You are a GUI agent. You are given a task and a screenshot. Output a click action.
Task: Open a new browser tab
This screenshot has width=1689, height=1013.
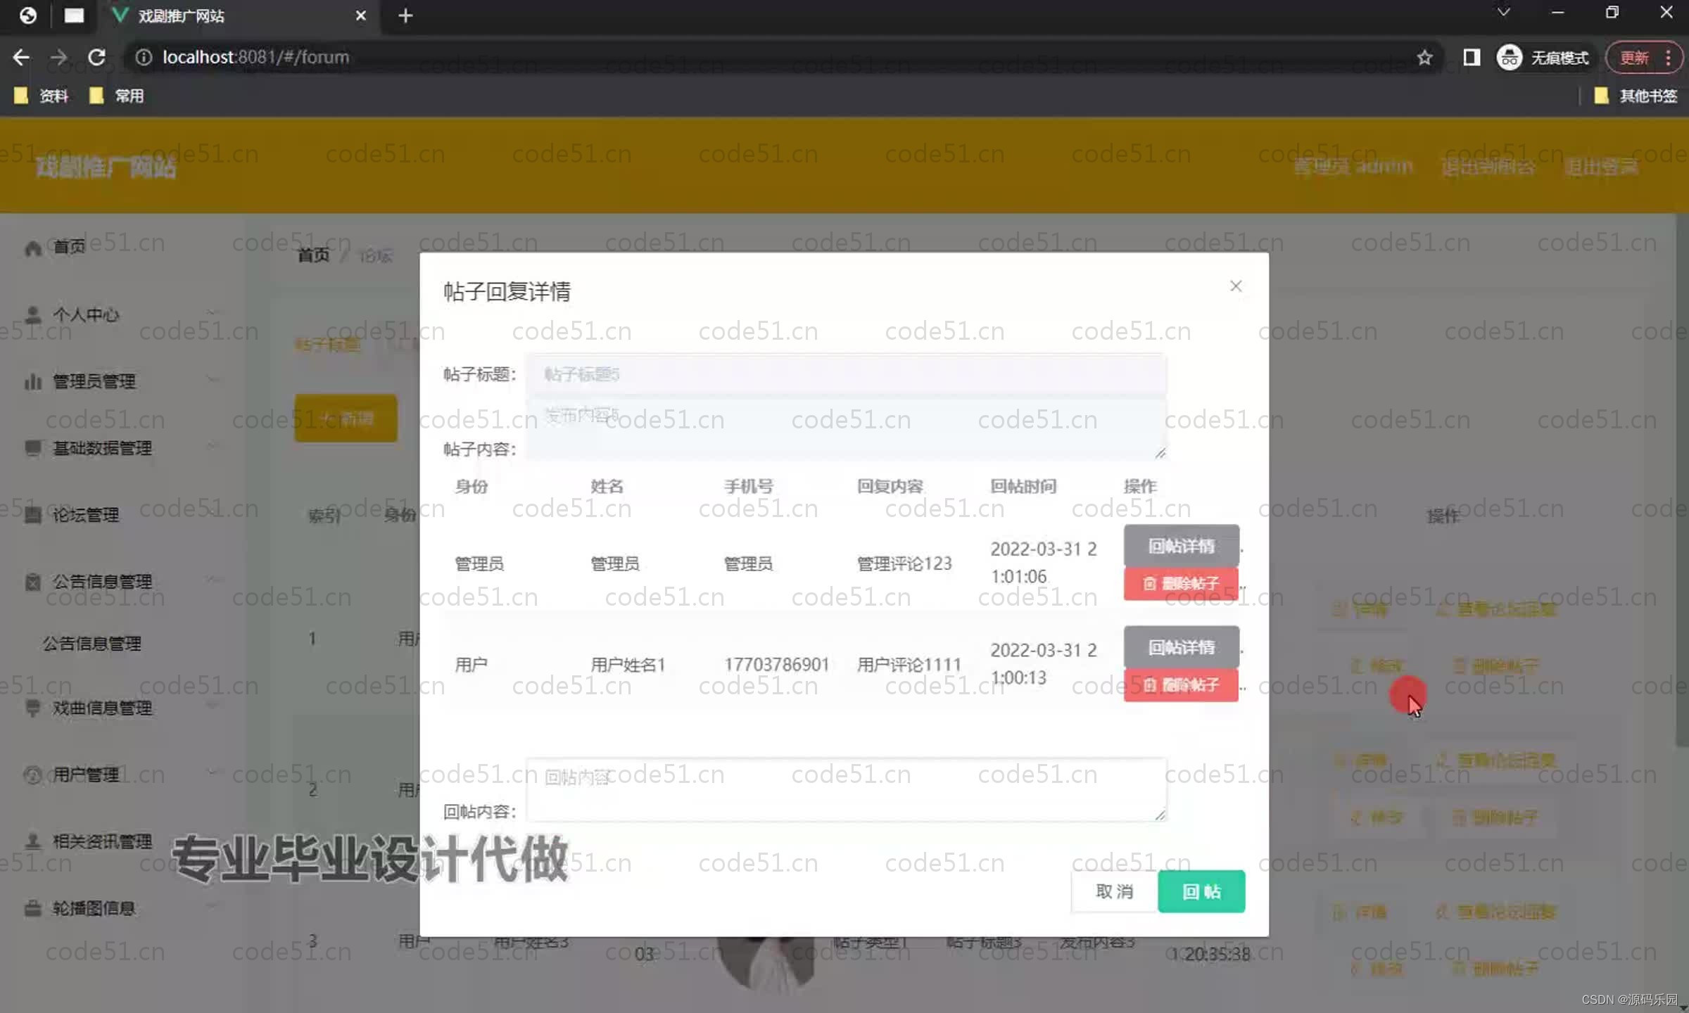pos(405,15)
